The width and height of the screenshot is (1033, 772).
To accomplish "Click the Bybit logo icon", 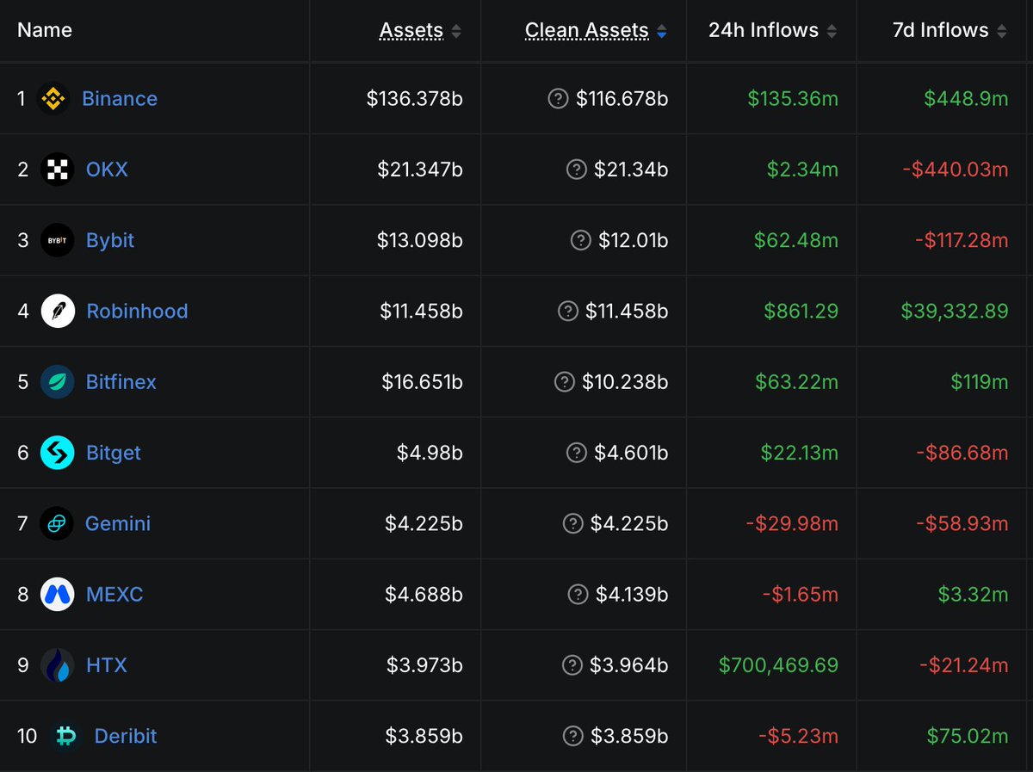I will coord(58,240).
